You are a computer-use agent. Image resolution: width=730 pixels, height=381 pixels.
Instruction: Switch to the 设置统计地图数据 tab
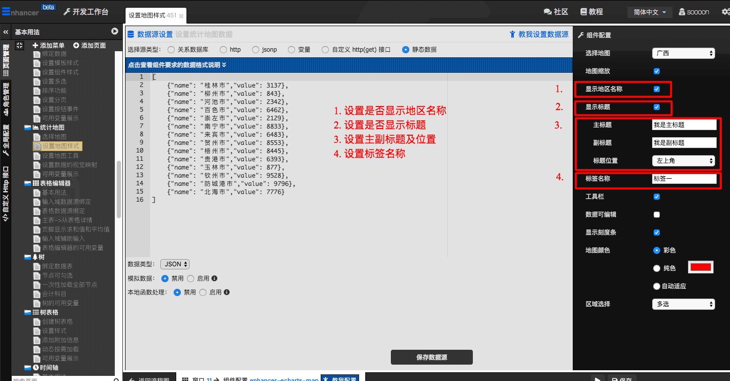point(204,34)
